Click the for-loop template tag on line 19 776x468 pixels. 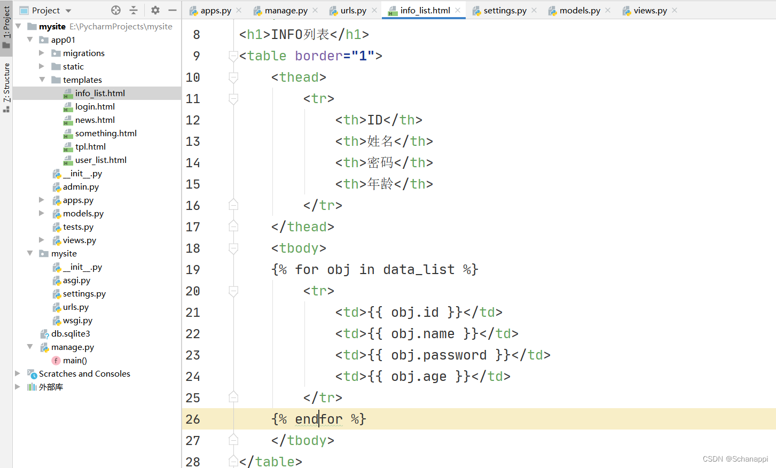tap(375, 269)
